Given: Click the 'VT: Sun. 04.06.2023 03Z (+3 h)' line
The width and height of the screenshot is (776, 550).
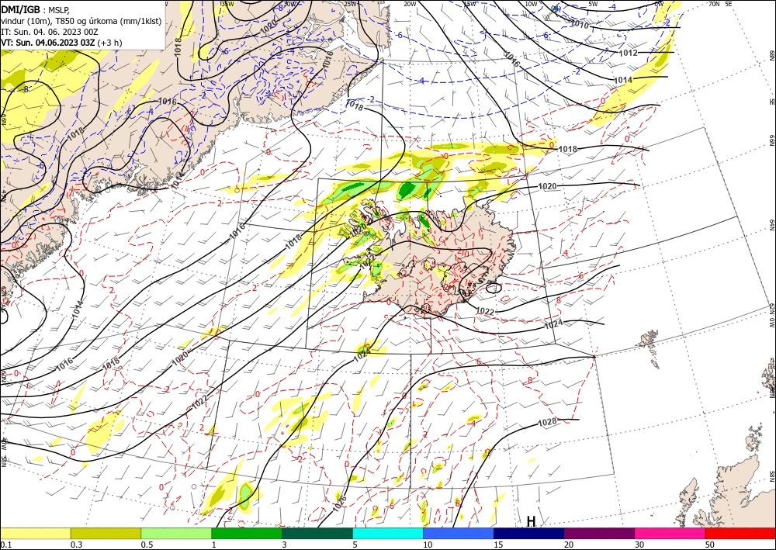Looking at the screenshot, I should coord(62,43).
